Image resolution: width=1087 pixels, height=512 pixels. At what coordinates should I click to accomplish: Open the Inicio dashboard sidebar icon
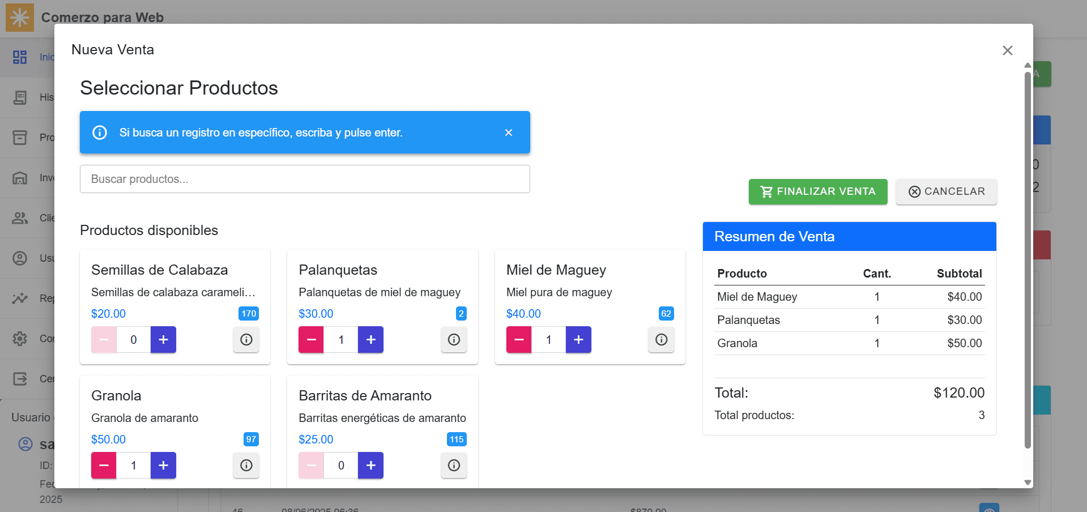click(20, 57)
